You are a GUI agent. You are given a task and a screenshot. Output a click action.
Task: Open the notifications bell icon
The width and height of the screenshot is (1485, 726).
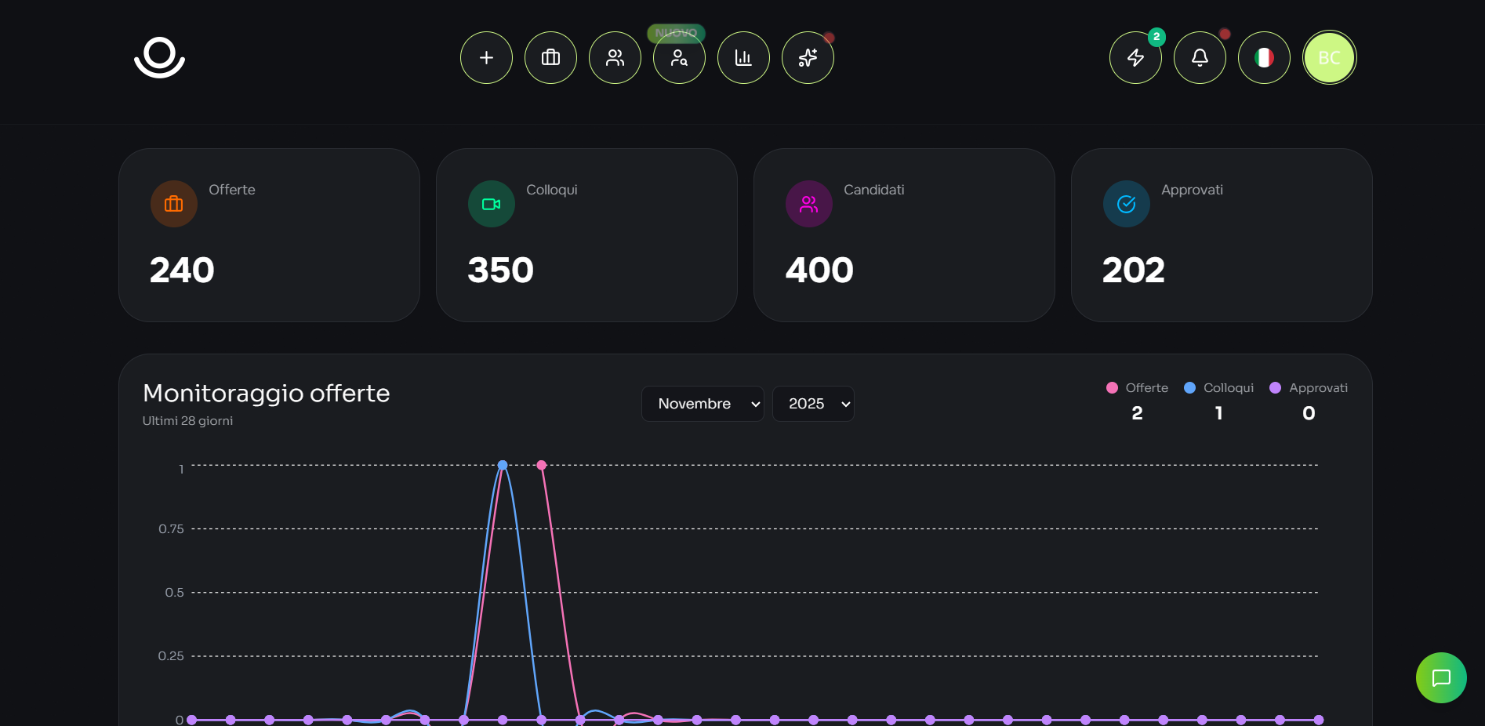point(1199,57)
